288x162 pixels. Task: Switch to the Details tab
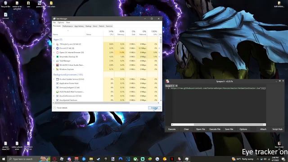point(102,26)
